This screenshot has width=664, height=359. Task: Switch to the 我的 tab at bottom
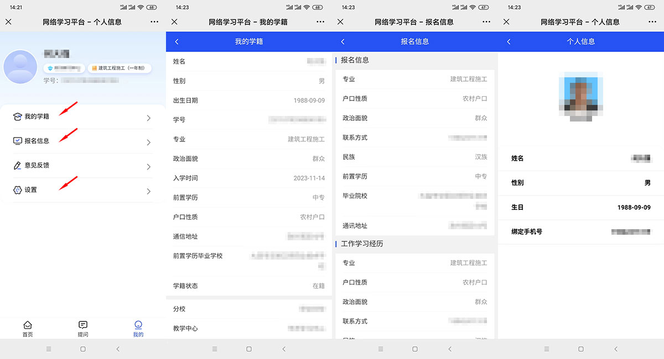(138, 327)
